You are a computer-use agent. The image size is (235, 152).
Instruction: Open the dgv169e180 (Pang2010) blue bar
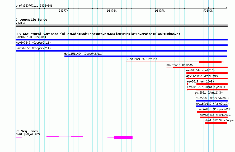click(211, 106)
